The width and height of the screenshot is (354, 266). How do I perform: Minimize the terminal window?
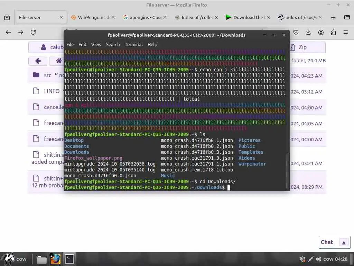point(264,35)
